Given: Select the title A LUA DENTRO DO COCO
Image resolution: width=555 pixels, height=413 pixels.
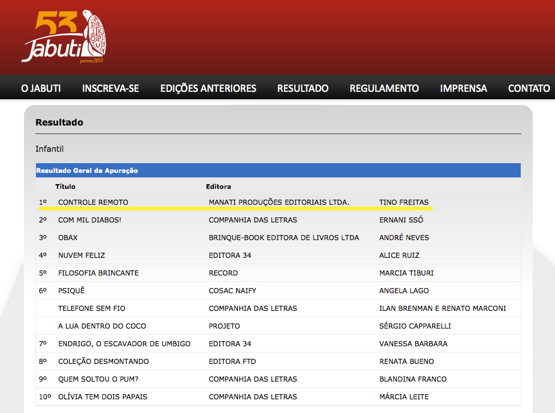Looking at the screenshot, I should [102, 326].
